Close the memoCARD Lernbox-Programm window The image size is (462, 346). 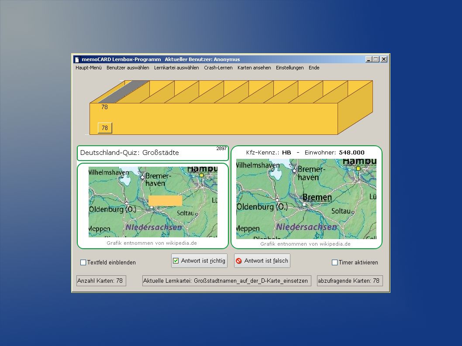click(384, 59)
